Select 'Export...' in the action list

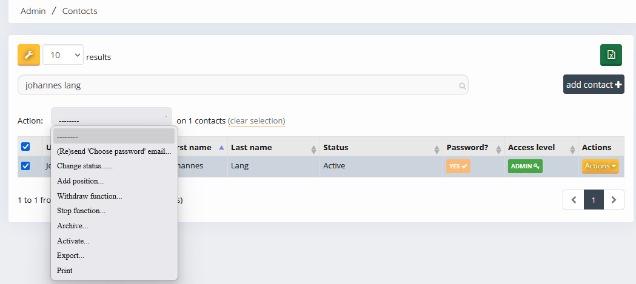(x=71, y=256)
